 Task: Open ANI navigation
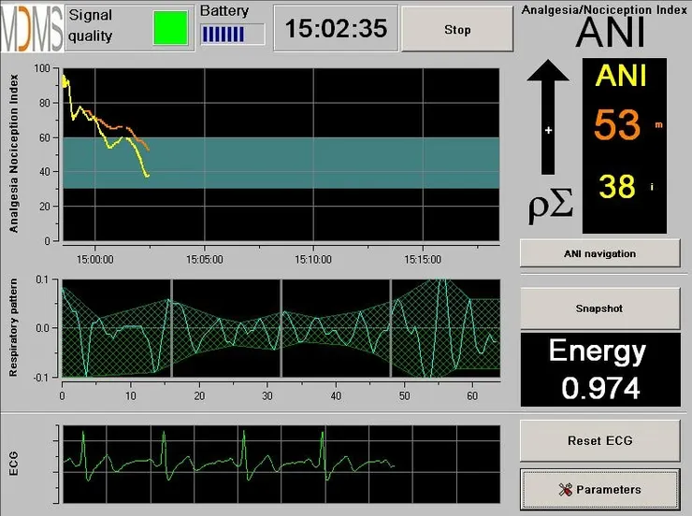coord(599,253)
